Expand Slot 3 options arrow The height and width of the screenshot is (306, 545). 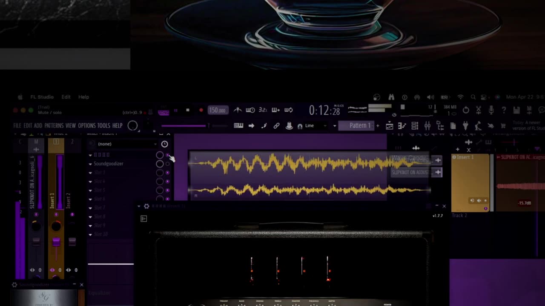tap(90, 173)
